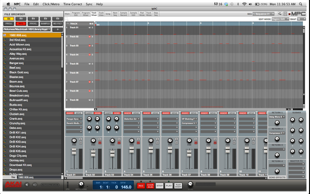This screenshot has width=310, height=194.
Task: Turn the metronome knob
Action: point(81,184)
